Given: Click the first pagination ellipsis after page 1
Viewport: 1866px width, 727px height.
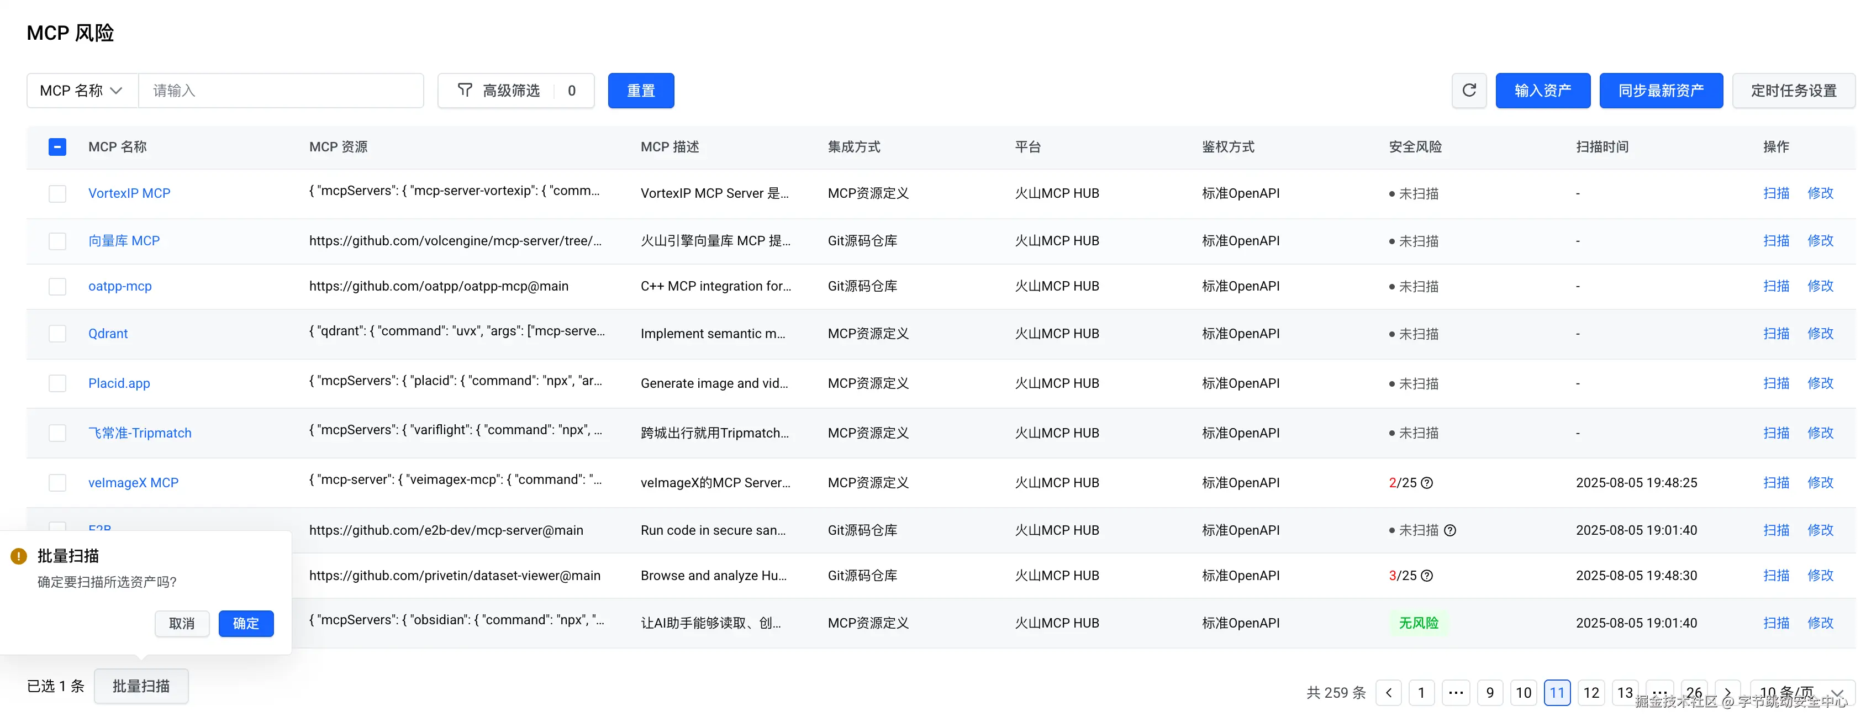Looking at the screenshot, I should (x=1455, y=692).
